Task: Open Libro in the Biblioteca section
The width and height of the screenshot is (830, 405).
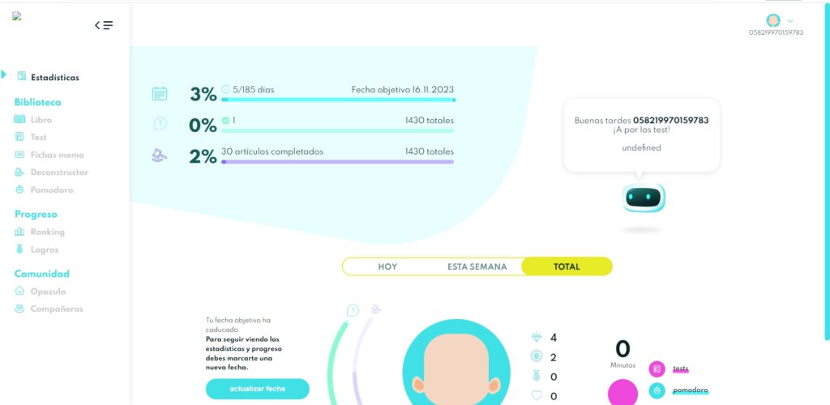Action: 41,120
